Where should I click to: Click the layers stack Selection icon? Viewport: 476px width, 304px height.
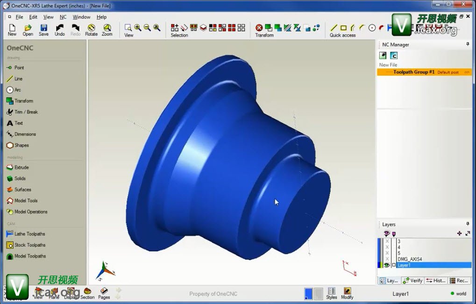(203, 28)
